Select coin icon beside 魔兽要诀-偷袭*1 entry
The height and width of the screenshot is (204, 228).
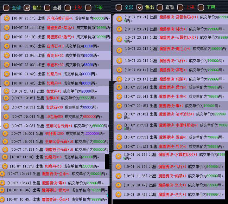point(119,176)
